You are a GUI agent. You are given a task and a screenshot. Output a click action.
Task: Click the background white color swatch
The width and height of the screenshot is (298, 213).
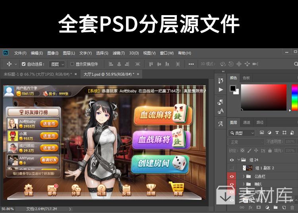237,92
